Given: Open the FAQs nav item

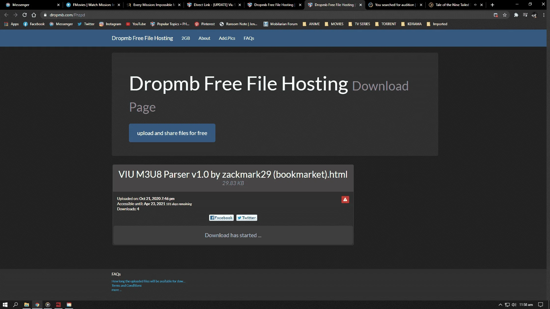Looking at the screenshot, I should pyautogui.click(x=249, y=38).
